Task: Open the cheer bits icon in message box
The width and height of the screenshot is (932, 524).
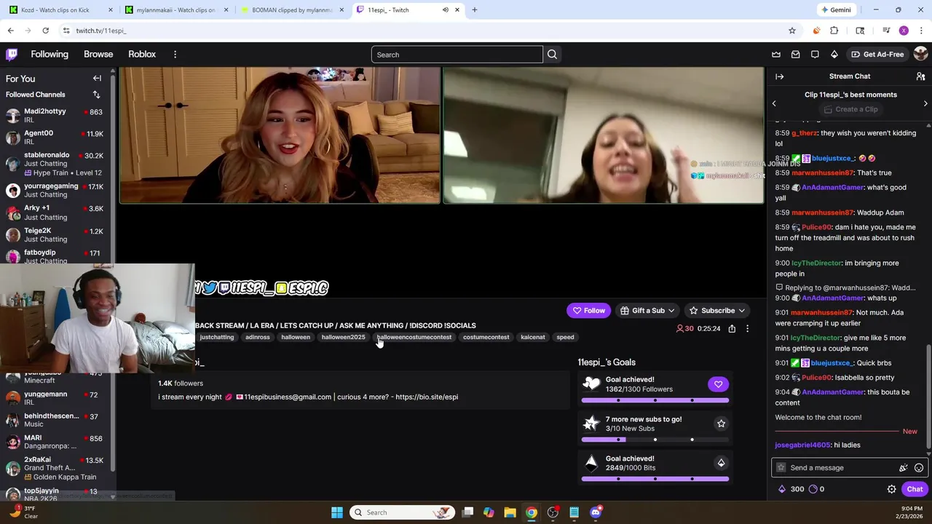Action: tap(903, 468)
